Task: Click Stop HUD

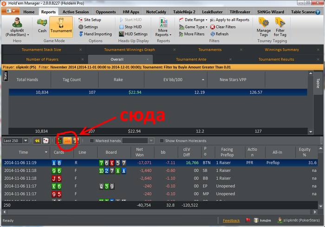Action: [x=130, y=27]
